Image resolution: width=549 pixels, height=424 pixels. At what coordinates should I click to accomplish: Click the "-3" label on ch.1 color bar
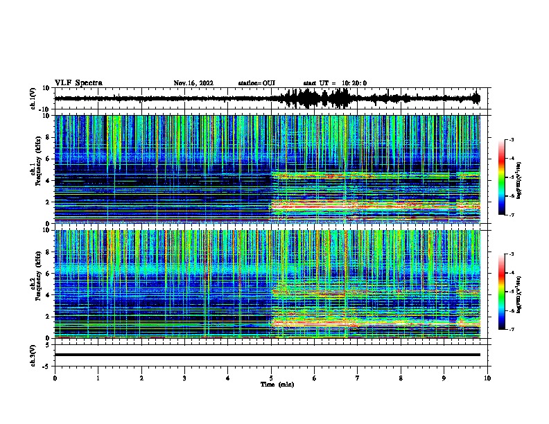(x=512, y=139)
